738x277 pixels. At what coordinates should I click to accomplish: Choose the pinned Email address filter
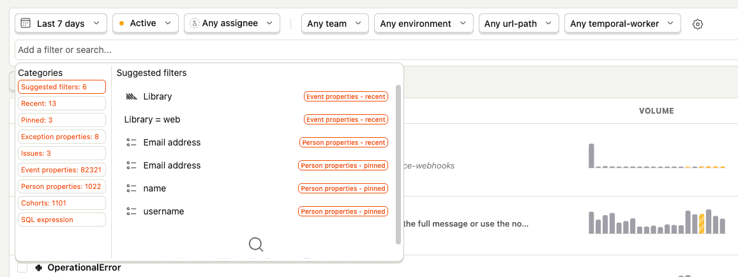point(256,165)
